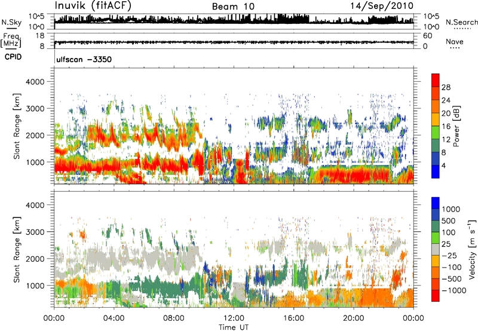The image size is (478, 331).
Task: Click the frequency trace panel
Action: point(234,41)
